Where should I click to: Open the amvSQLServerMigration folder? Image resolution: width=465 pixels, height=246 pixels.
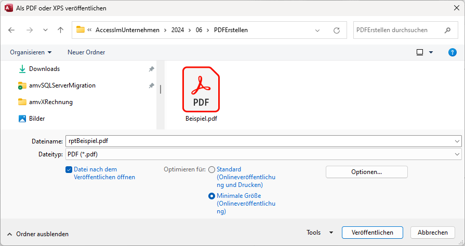(62, 85)
